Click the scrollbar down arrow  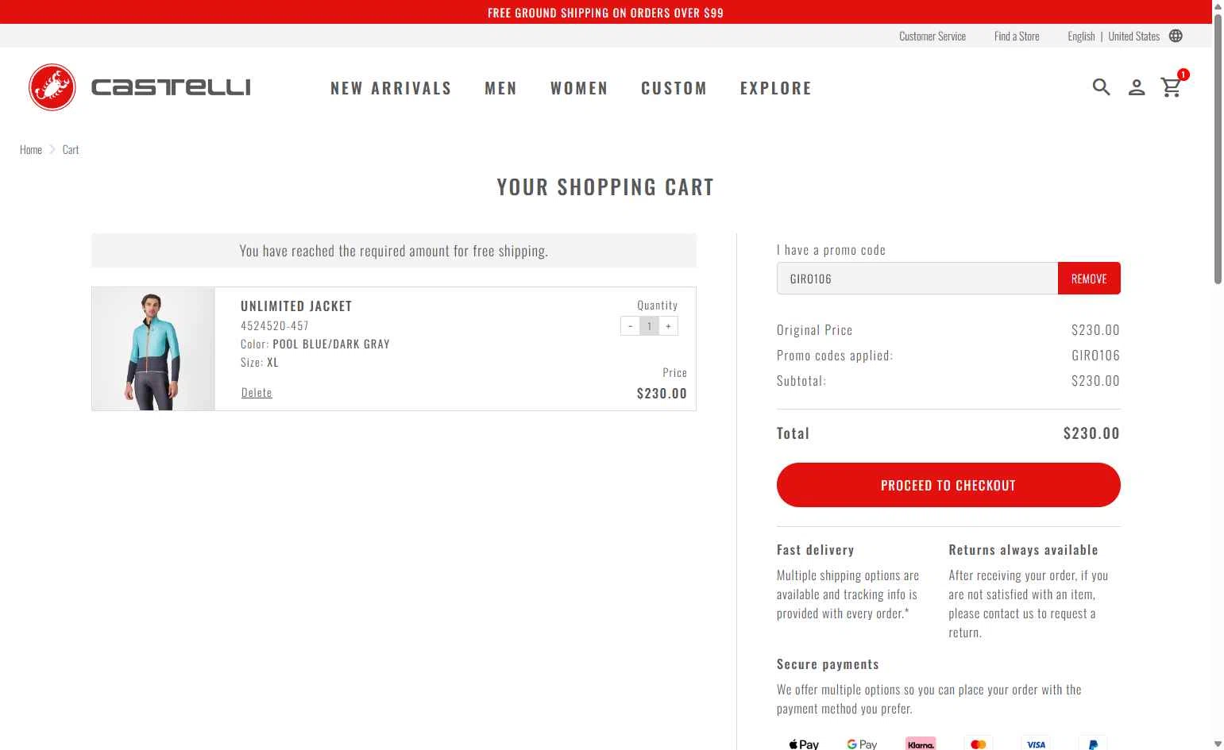(x=1218, y=744)
